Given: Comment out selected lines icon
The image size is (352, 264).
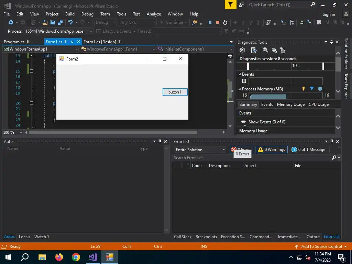Looking at the screenshot, I should tap(301, 22).
